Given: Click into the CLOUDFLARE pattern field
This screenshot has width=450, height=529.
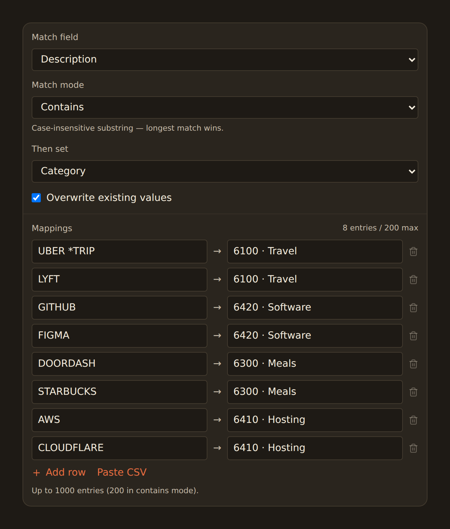Looking at the screenshot, I should pyautogui.click(x=120, y=448).
